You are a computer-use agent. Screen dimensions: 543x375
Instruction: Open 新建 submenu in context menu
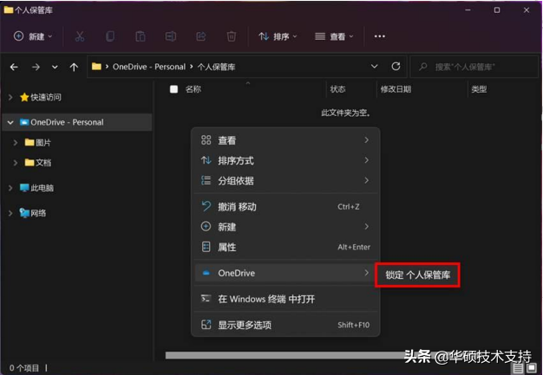pyautogui.click(x=285, y=227)
